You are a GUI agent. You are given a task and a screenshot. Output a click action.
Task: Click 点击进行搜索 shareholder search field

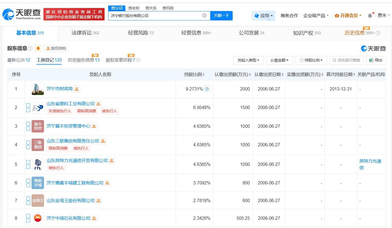346,60
